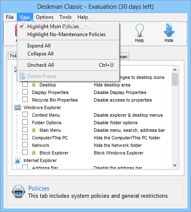The image size is (191, 212).
Task: Choose Collapse All from View menu
Action: [x=68, y=54]
